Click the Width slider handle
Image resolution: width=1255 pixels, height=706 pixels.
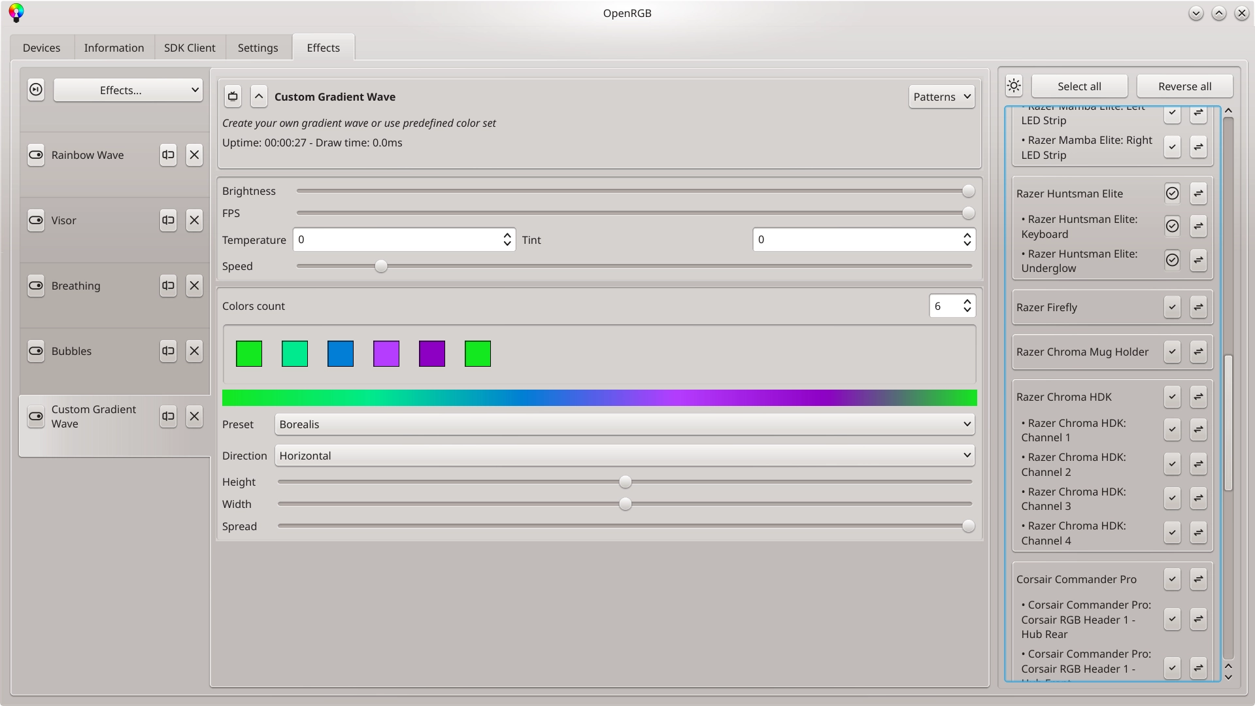(626, 504)
